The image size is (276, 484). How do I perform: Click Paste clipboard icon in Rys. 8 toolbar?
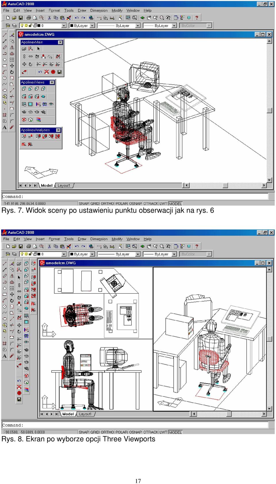(x=62, y=246)
